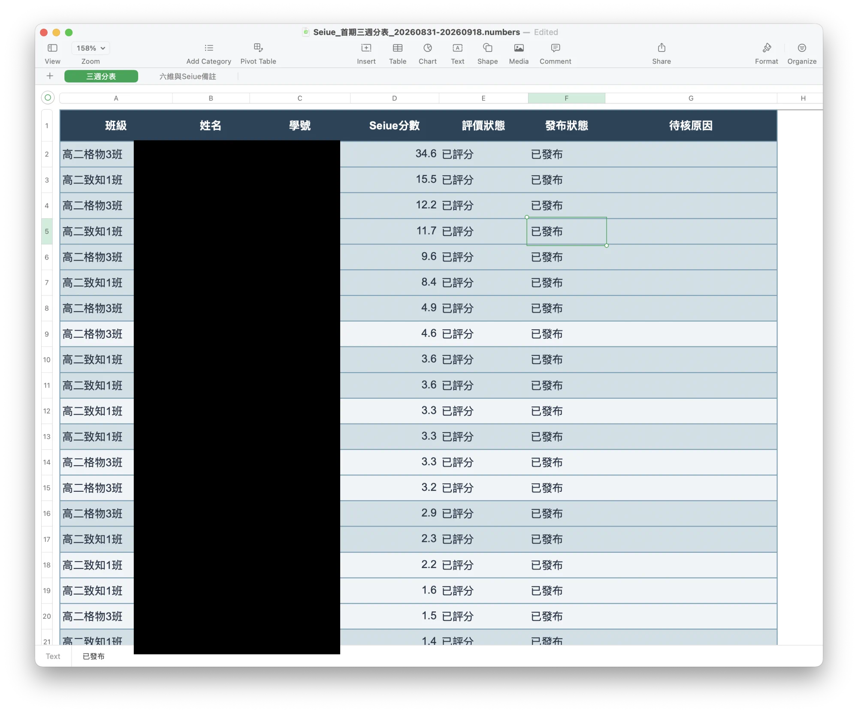Click the 已發布 value in the formula bar
The image size is (858, 713).
point(94,656)
